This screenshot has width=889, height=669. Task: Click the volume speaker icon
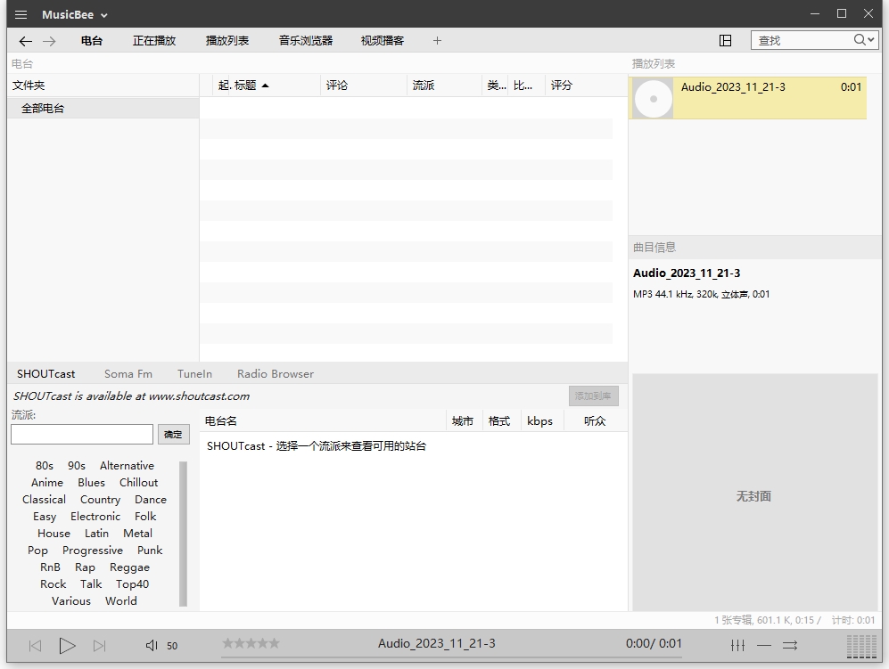pos(150,646)
